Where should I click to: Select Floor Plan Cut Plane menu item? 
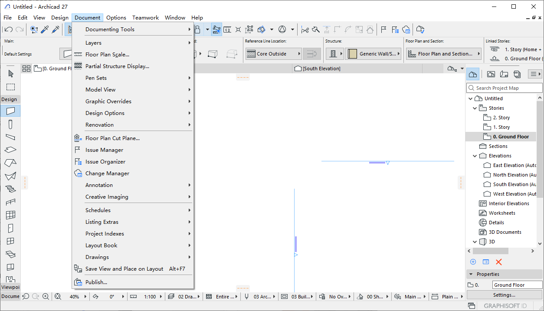[133, 138]
